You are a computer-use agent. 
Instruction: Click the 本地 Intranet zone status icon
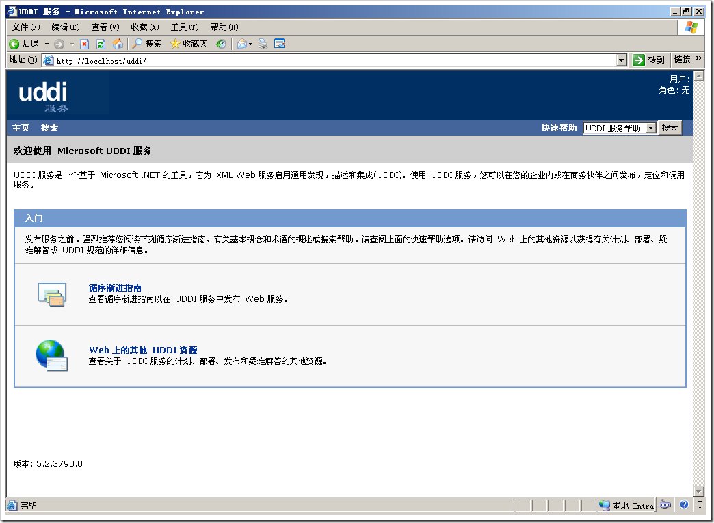point(605,505)
